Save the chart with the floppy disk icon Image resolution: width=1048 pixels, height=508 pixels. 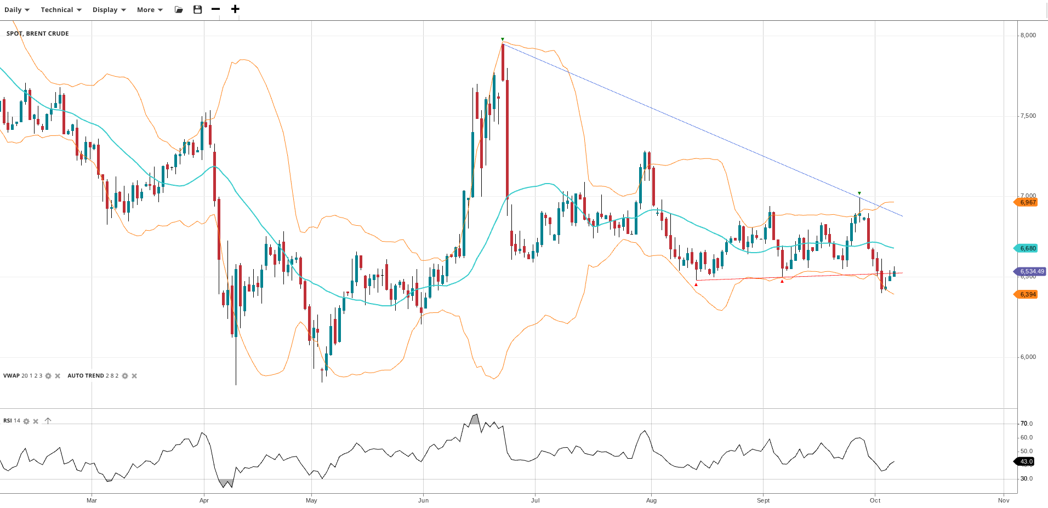(198, 10)
